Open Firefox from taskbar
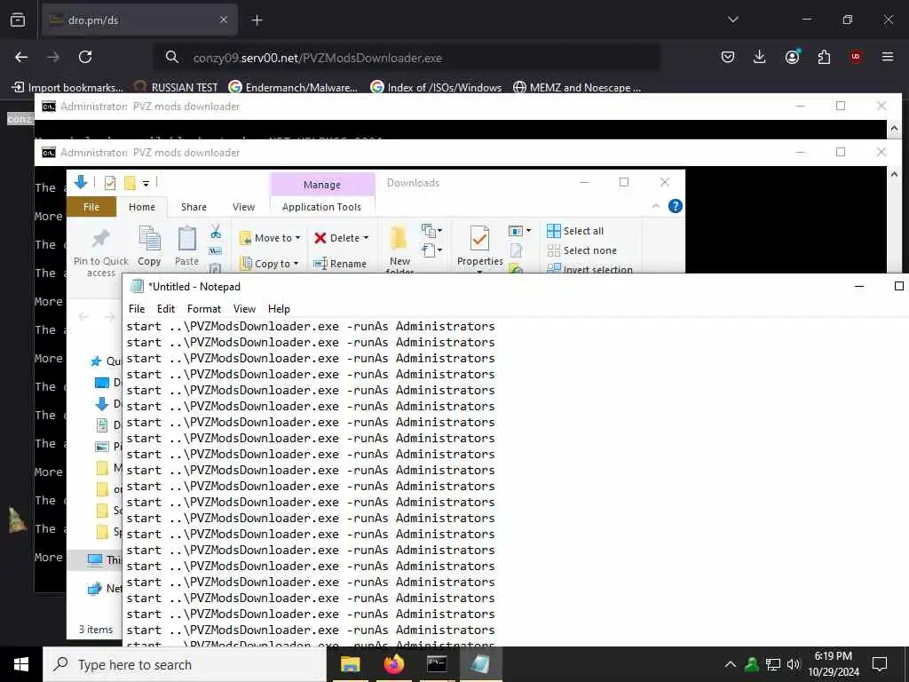Viewport: 909px width, 682px height. point(393,664)
